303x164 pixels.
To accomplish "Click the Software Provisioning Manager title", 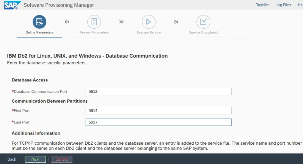I will click(59, 5).
